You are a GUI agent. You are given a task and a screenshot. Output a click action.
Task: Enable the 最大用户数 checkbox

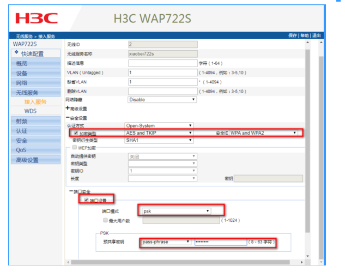pos(105,220)
